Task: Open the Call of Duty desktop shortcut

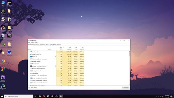Action: (9, 4)
